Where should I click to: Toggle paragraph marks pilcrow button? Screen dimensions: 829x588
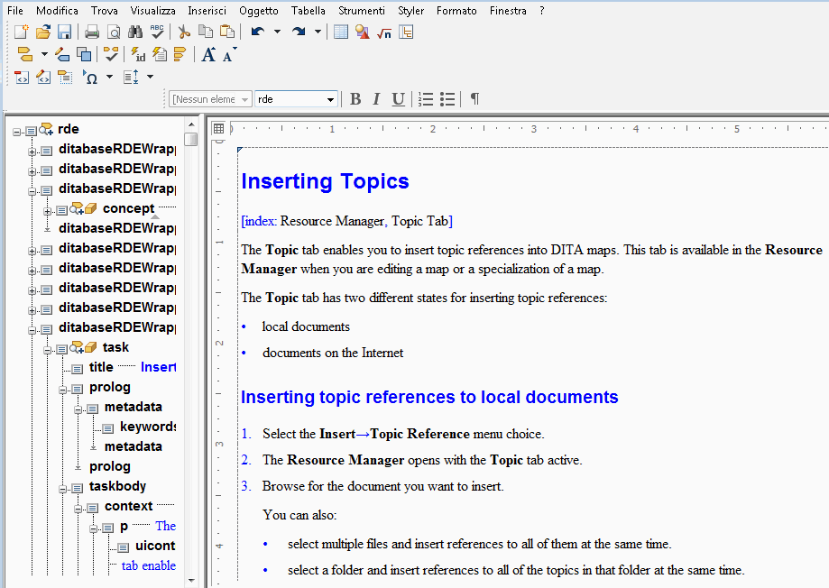click(x=474, y=99)
